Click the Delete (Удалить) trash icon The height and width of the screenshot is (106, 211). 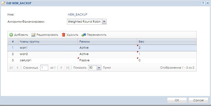(x=64, y=35)
